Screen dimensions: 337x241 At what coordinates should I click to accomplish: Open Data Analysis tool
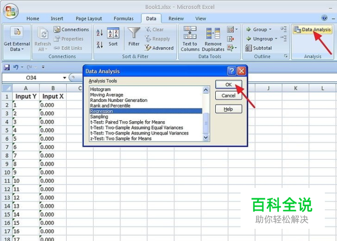pos(313,30)
